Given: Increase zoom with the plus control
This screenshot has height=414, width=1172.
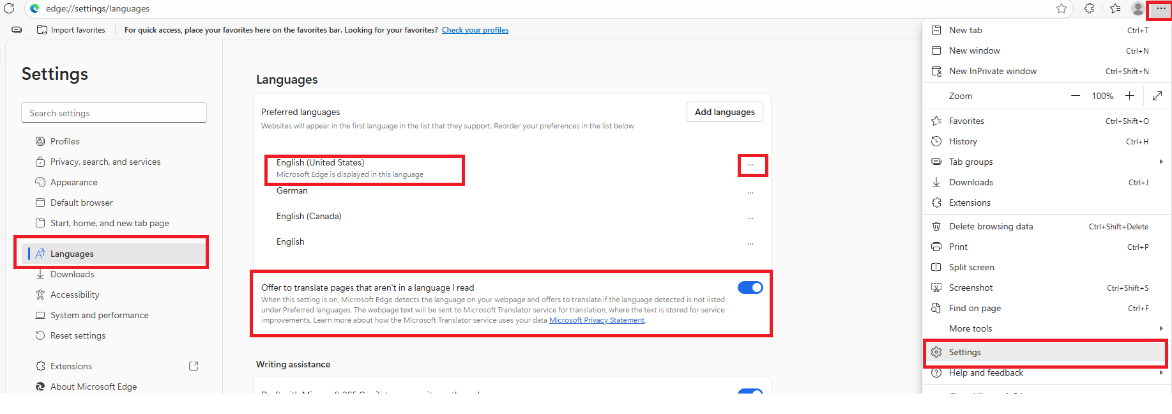Looking at the screenshot, I should [x=1129, y=95].
